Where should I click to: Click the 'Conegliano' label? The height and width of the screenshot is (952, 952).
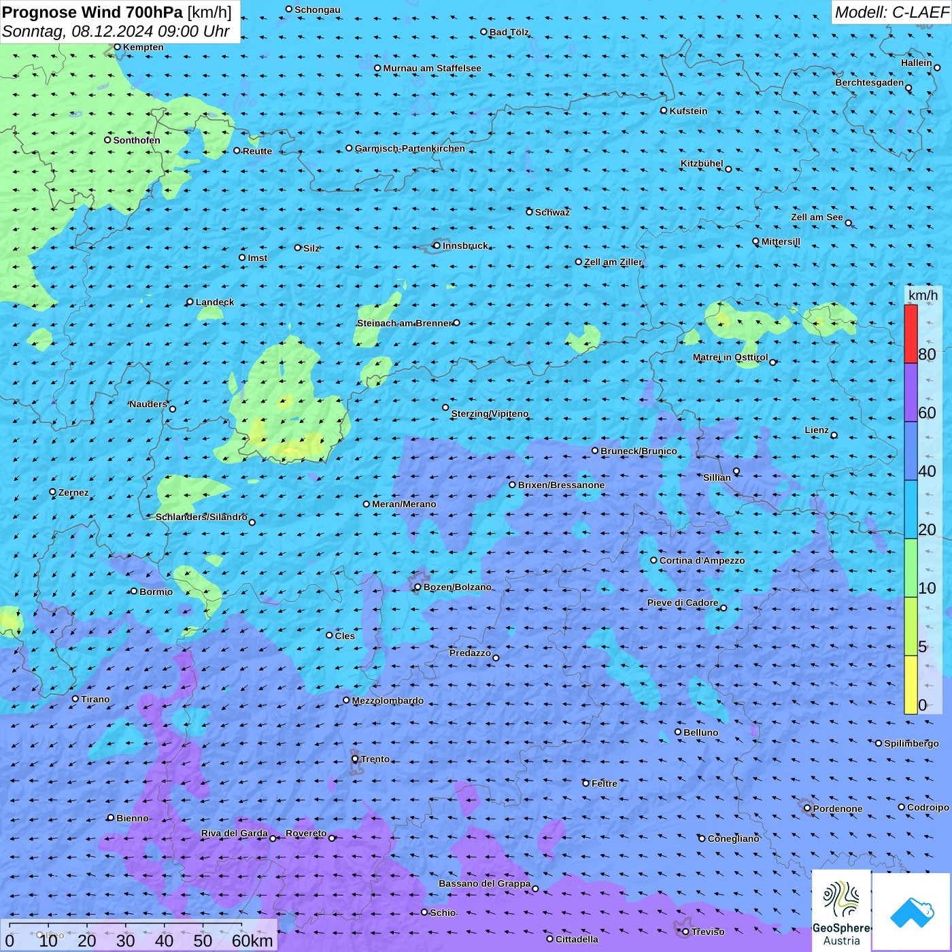733,838
